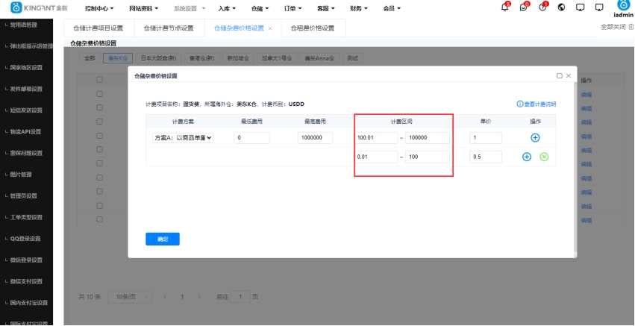The image size is (635, 326).
Task: Open the chat messages icon
Action: (x=524, y=7)
